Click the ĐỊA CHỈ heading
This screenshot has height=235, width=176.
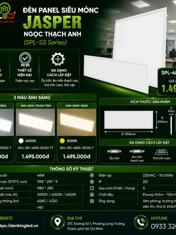point(75,218)
